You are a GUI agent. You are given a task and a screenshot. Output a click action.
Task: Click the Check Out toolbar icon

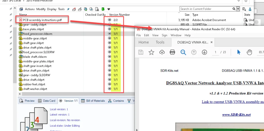pos(74,9)
